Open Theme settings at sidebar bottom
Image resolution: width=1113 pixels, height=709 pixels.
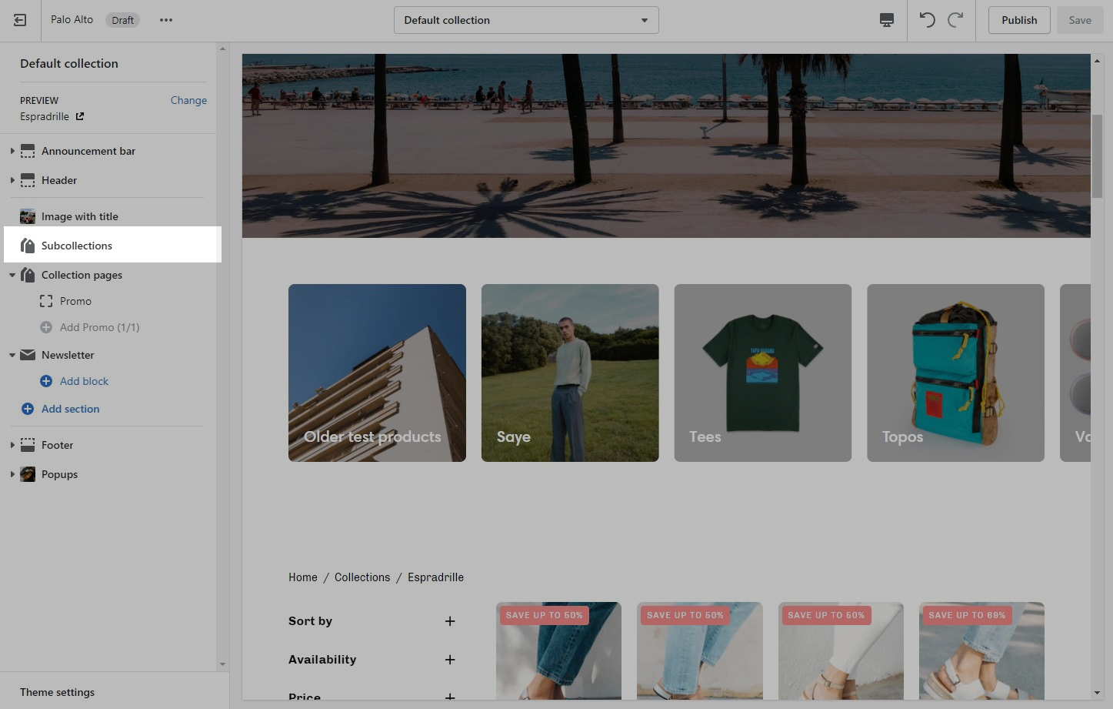58,692
